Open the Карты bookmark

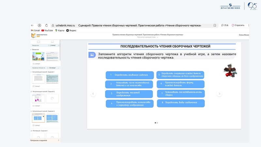[x=60, y=30]
